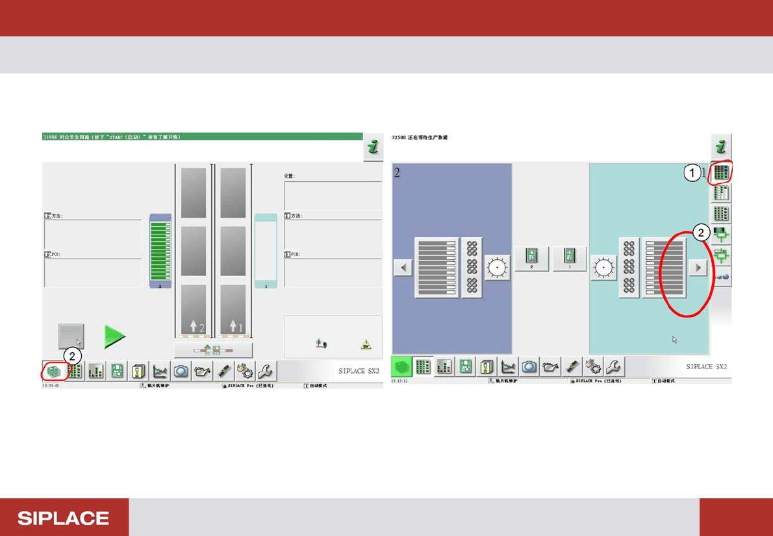Expand with right arrow in cyan area 1
The image size is (773, 536).
click(698, 268)
